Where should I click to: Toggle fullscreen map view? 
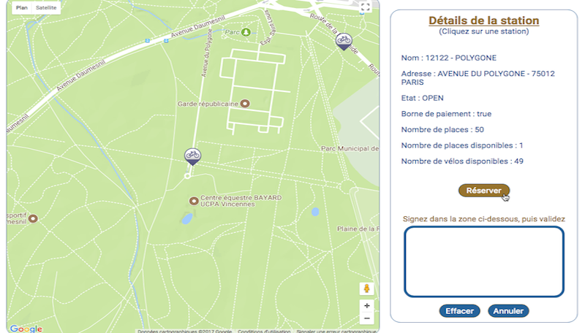(x=366, y=7)
